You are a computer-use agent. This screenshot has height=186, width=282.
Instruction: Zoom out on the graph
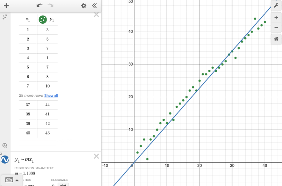[276, 27]
